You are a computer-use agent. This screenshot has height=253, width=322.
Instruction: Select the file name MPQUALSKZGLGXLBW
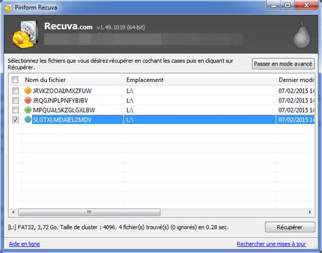[x=64, y=110]
